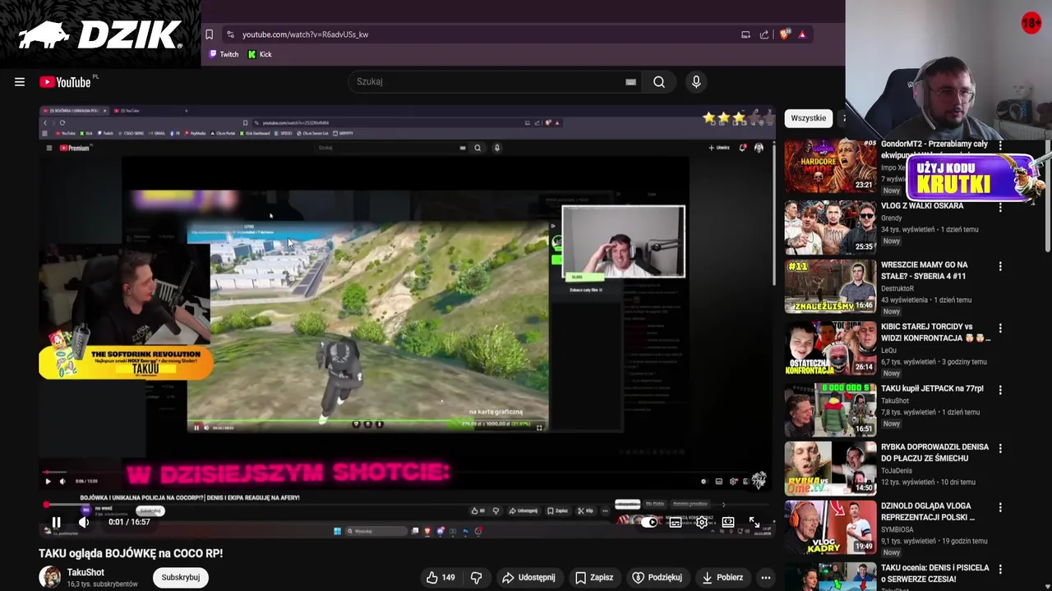
Task: Click title TAKU kupił JETPACK na 77rp!
Action: [932, 389]
